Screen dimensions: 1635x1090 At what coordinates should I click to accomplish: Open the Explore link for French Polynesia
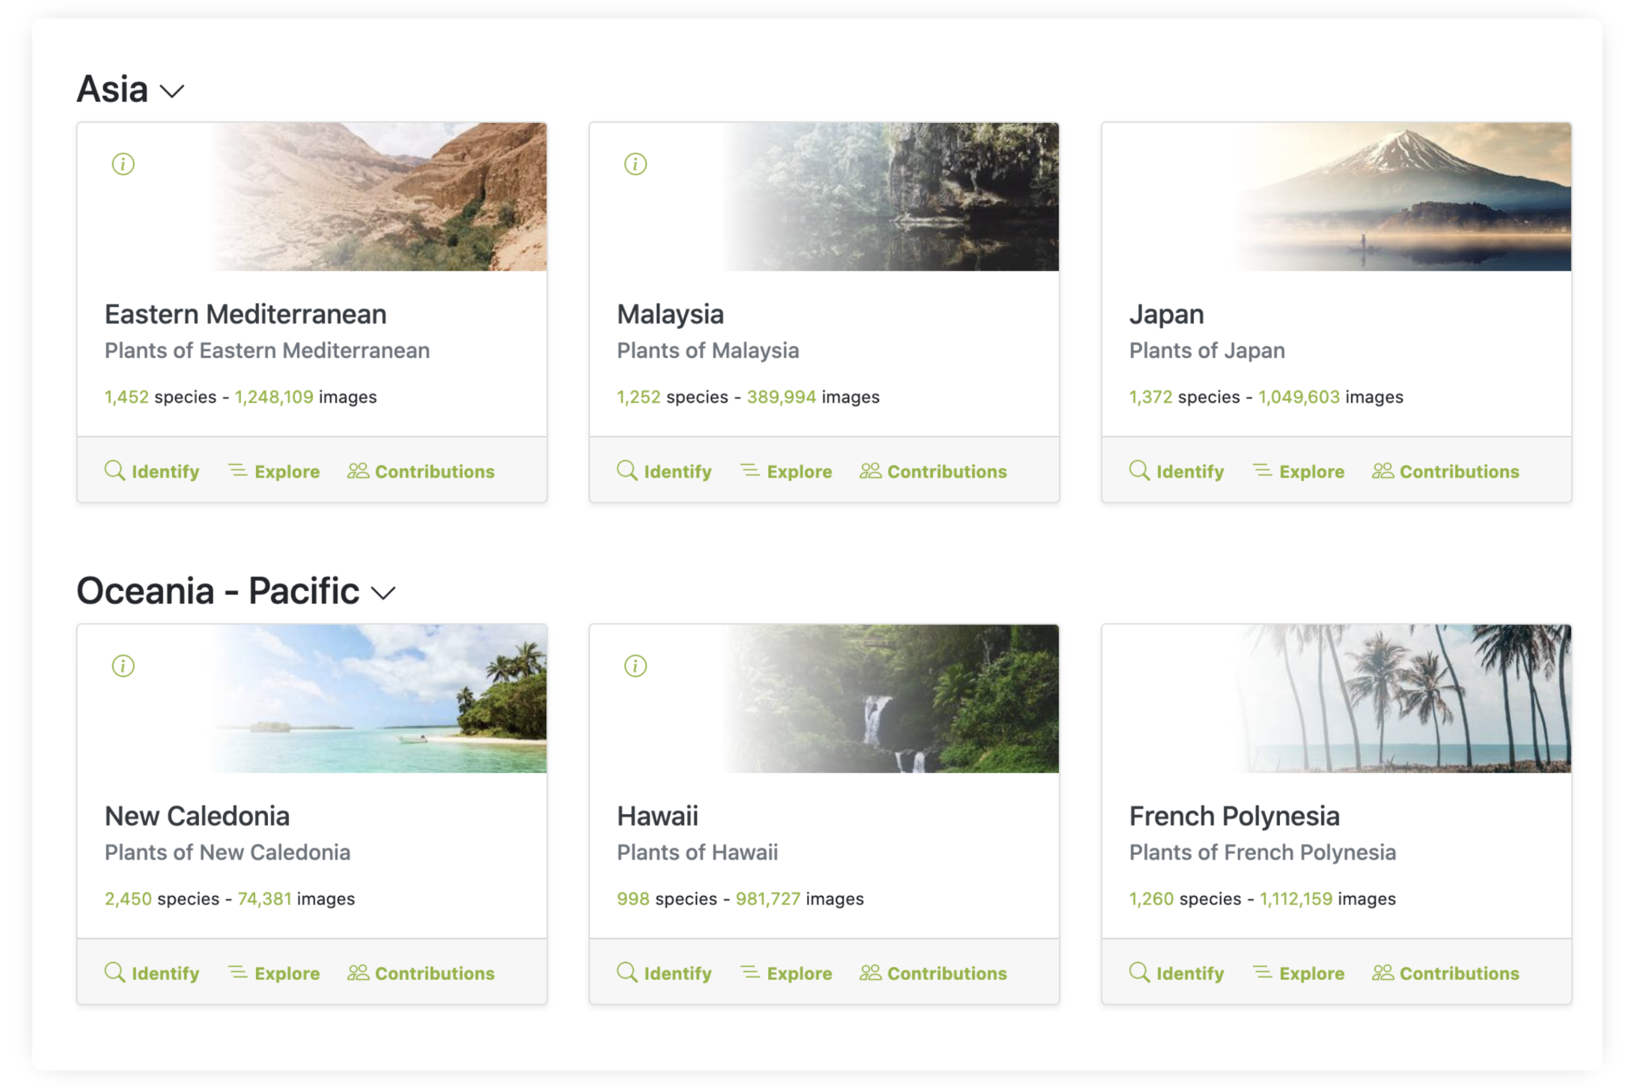[x=1299, y=974]
